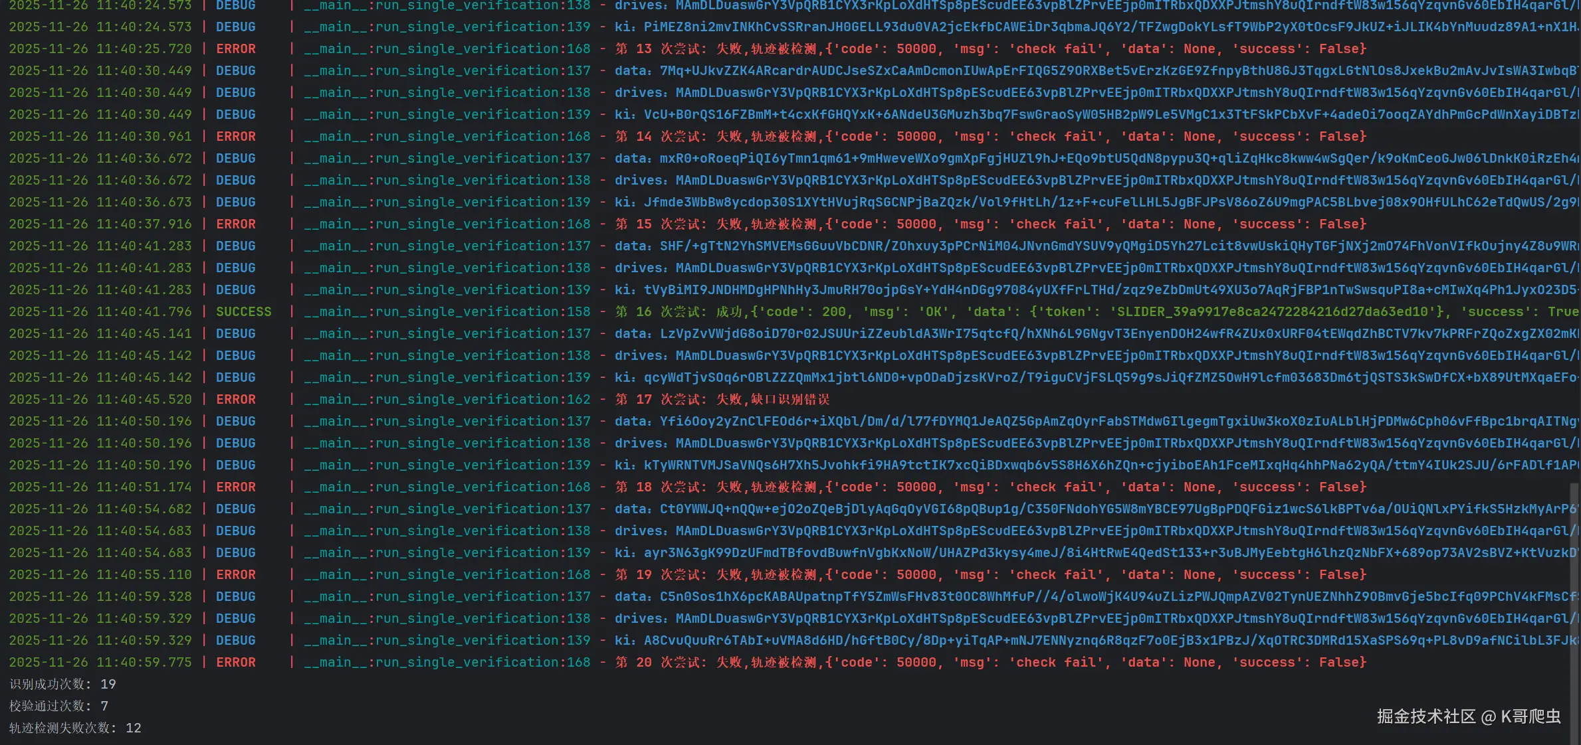The width and height of the screenshot is (1581, 745).
Task: Click the ERROR label at 11:40:25.720
Action: pos(235,48)
